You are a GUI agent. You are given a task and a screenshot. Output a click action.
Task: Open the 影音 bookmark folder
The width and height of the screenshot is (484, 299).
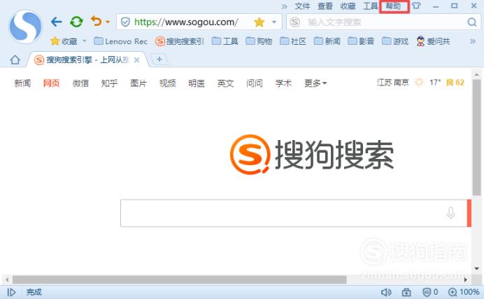click(x=361, y=41)
